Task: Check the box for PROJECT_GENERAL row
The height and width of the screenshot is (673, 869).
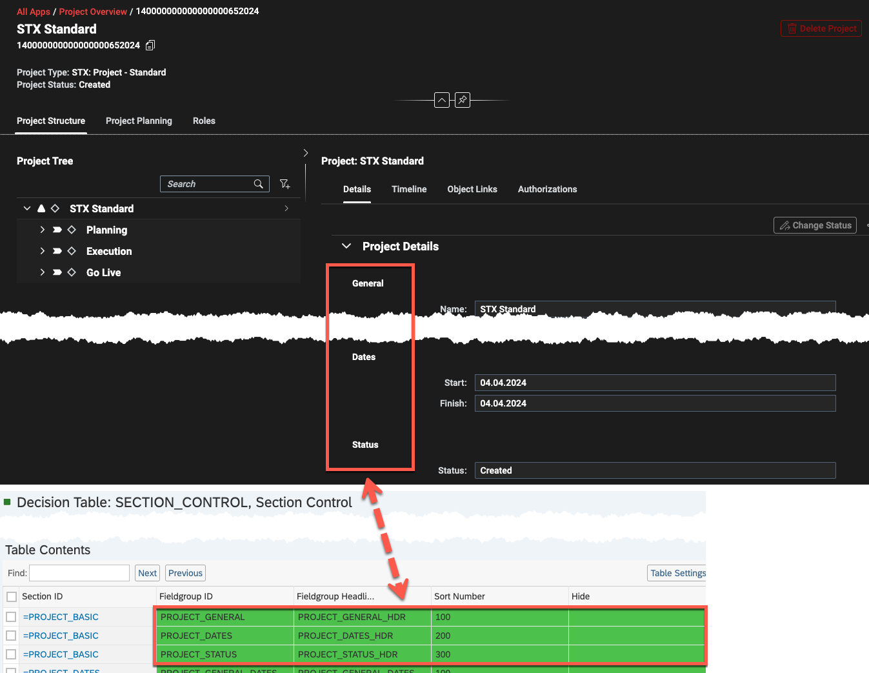Action: (x=11, y=617)
